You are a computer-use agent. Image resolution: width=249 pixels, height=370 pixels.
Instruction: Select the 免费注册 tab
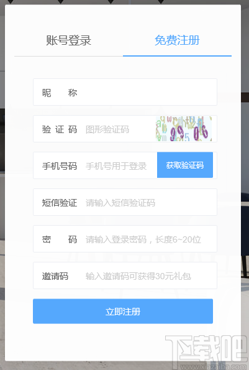177,40
